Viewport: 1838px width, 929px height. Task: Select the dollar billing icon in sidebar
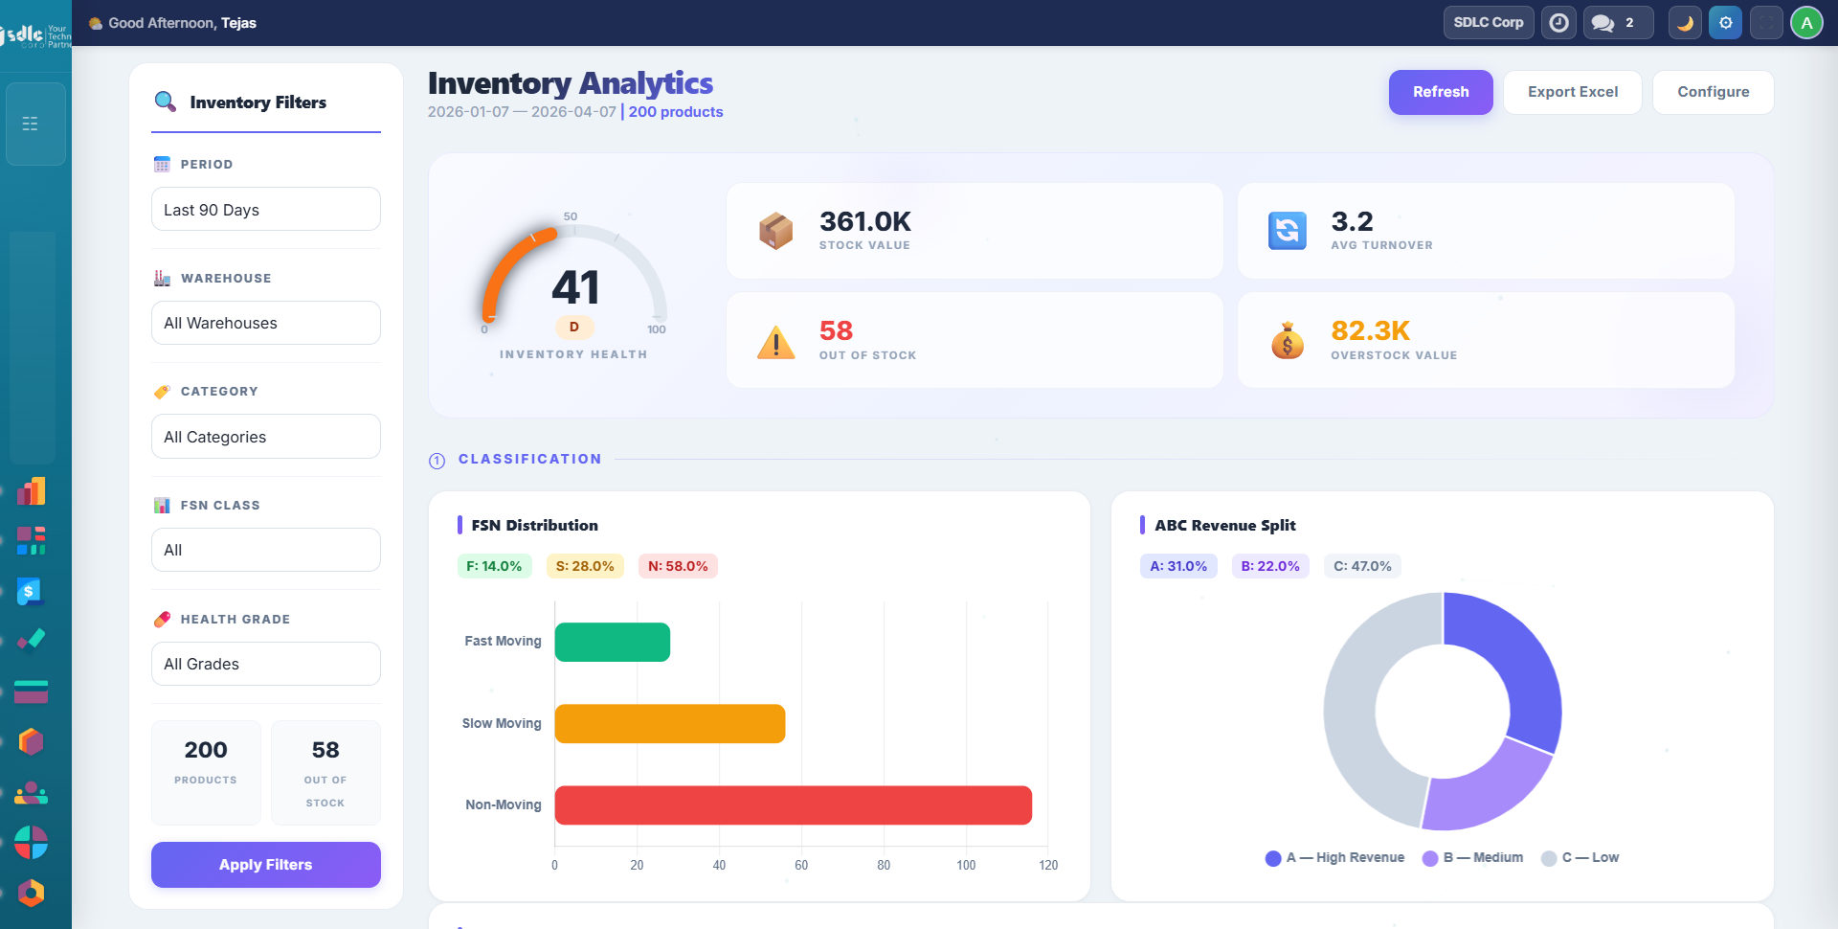pyautogui.click(x=33, y=592)
